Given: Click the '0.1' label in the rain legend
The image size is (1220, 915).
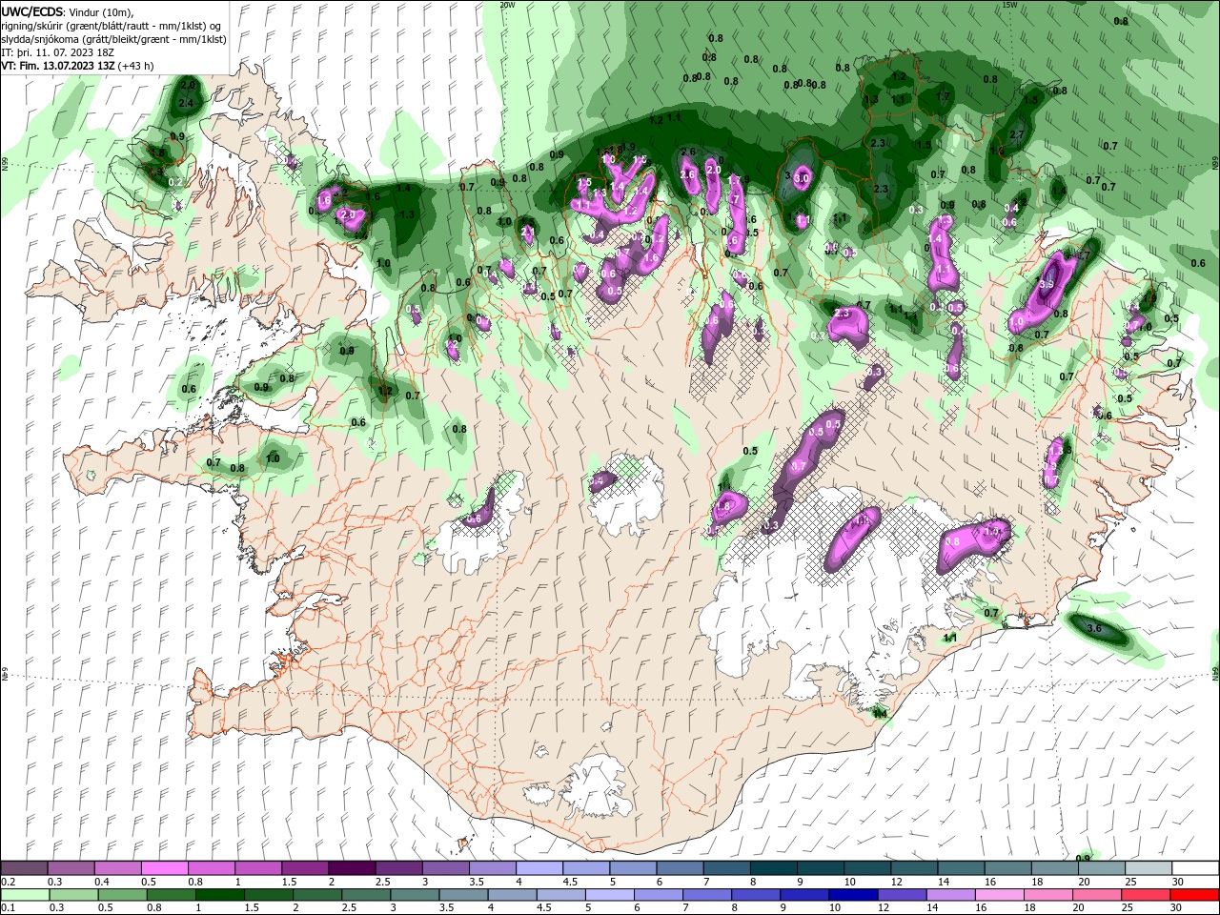Looking at the screenshot, I should (9, 908).
